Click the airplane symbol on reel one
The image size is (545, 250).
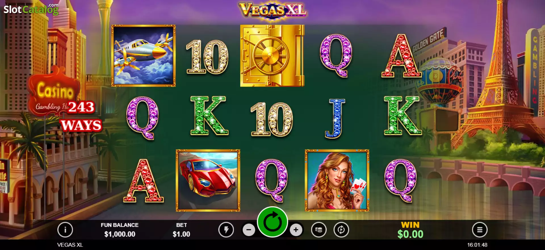pyautogui.click(x=143, y=56)
